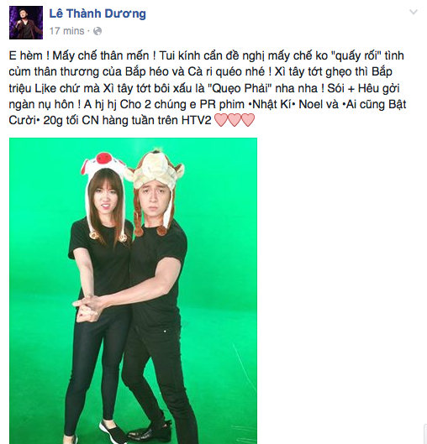This screenshot has height=444, width=427.
Task: Click the "Nhật Kí" film title text
Action: 272,104
